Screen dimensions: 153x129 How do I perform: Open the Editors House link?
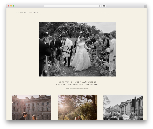point(106,13)
